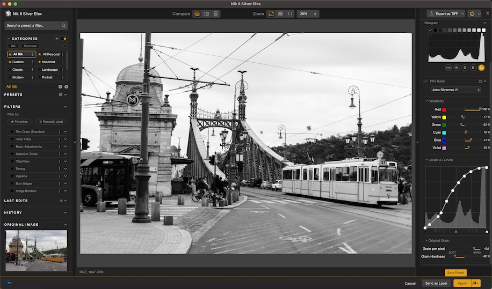The width and height of the screenshot is (492, 289).
Task: Filter categories by Personal
Action: point(31,46)
